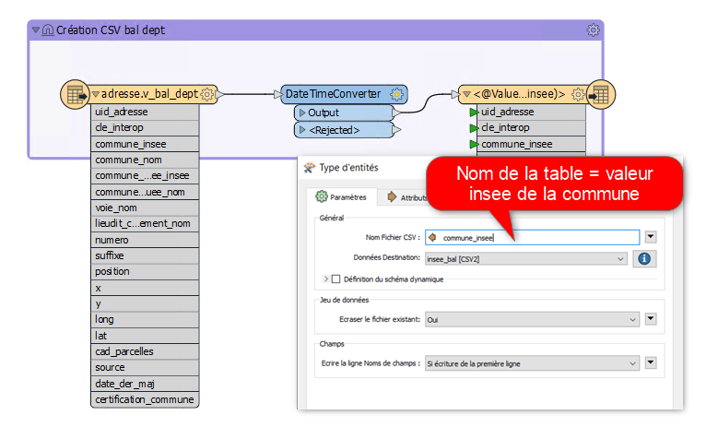Image resolution: width=706 pixels, height=427 pixels.
Task: Select the long attribute
Action: [x=145, y=320]
